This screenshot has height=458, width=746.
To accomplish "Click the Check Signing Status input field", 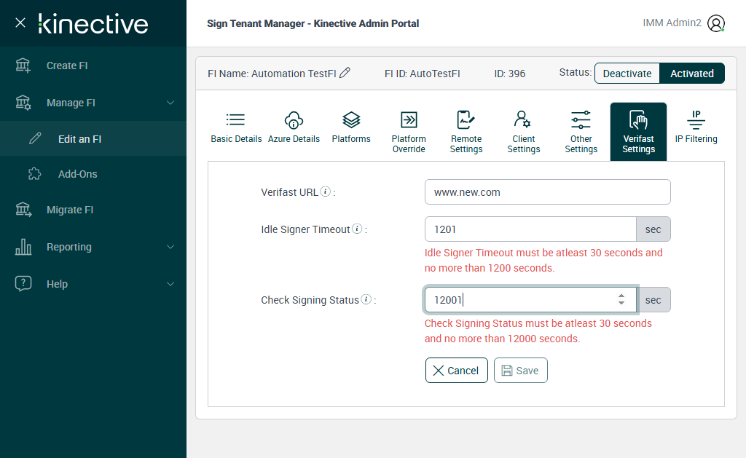I will click(x=530, y=299).
